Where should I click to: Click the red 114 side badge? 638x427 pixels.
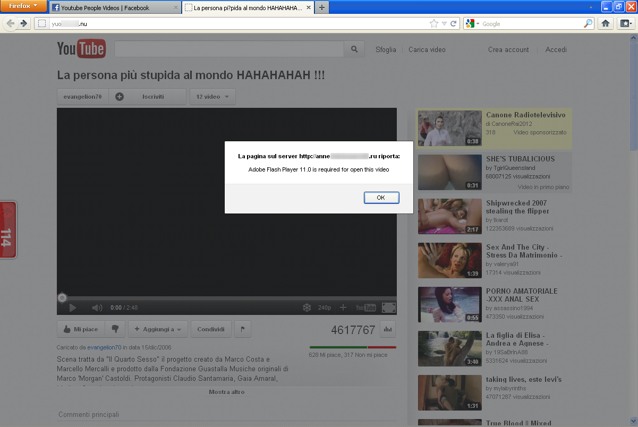(x=7, y=229)
